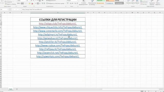Open link http://edigimart.in/?ref=pauldeburst1
The image size is (164, 92).
58,34
